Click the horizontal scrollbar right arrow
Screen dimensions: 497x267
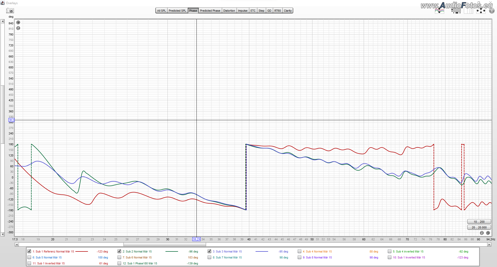click(x=489, y=244)
